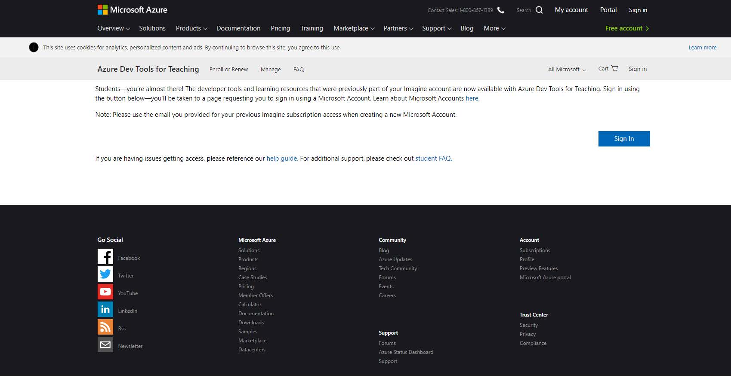731x384 pixels.
Task: Select Enroll or Renew tab
Action: (x=228, y=69)
